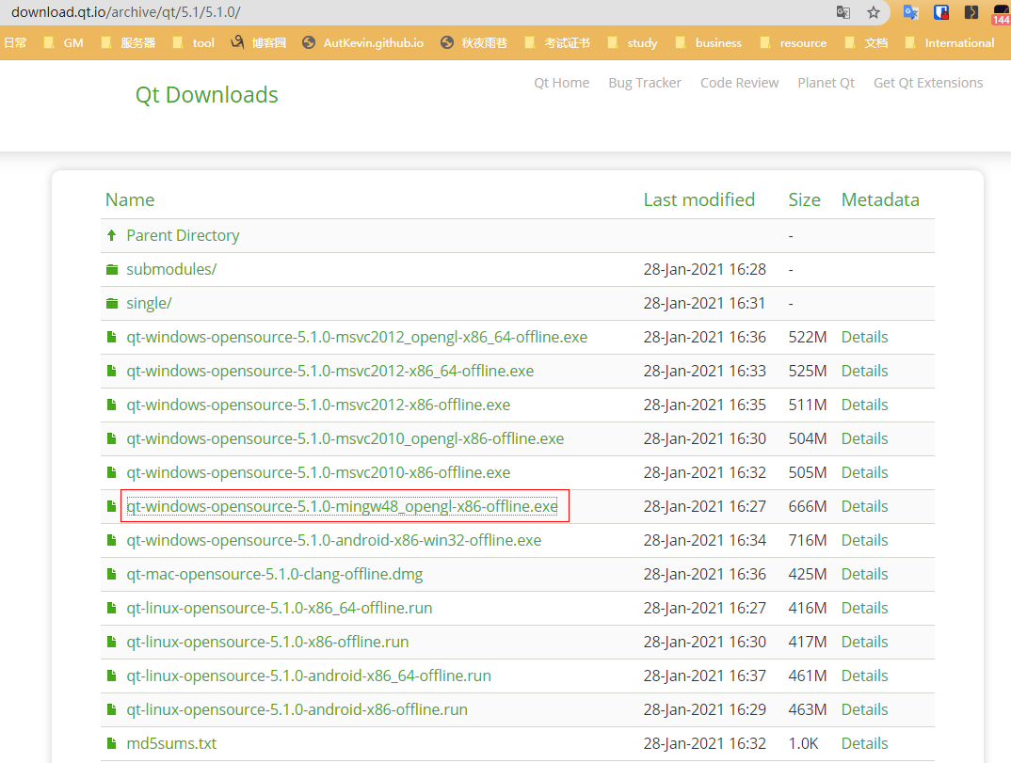
Task: Open Code Review nav link
Action: point(740,83)
